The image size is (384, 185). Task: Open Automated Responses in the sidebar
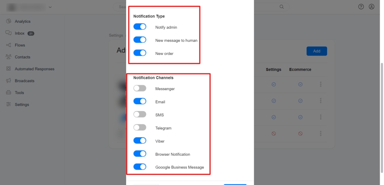pos(30,69)
